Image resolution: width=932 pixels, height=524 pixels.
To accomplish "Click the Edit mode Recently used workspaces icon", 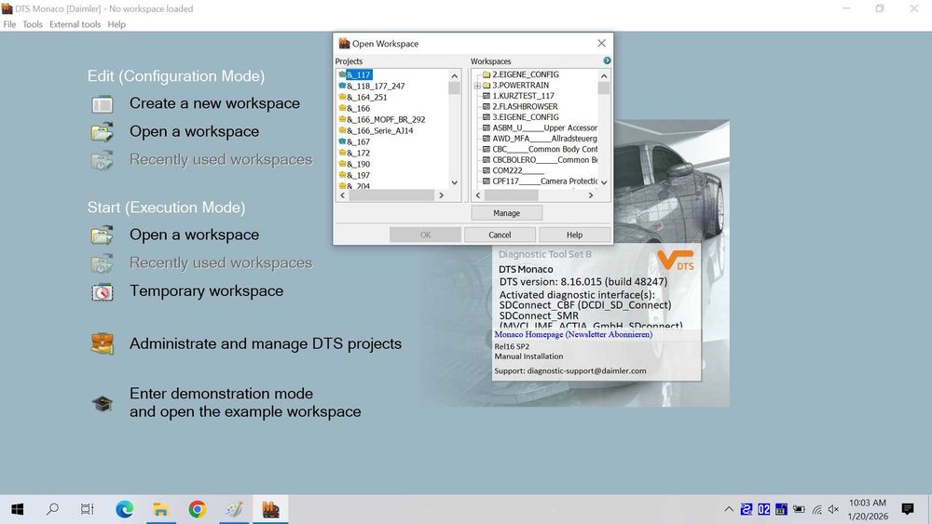I will point(103,160).
